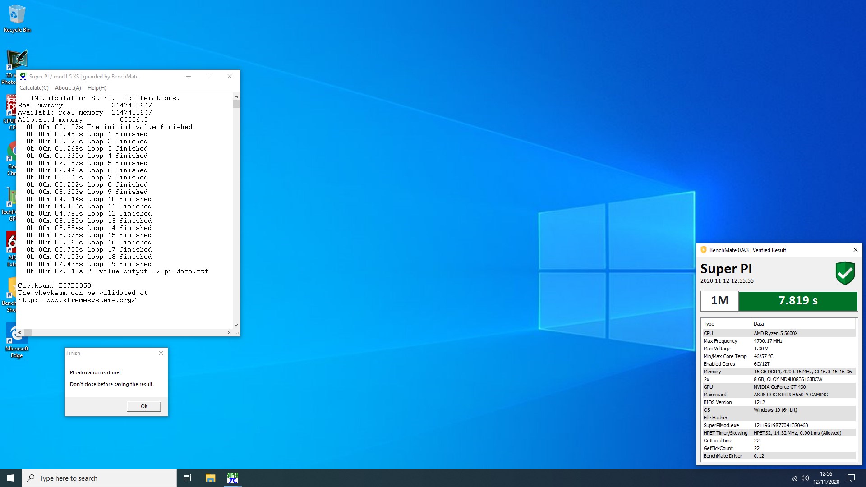The height and width of the screenshot is (487, 866).
Task: Open the Recycle Bin desktop icon
Action: pyautogui.click(x=17, y=19)
